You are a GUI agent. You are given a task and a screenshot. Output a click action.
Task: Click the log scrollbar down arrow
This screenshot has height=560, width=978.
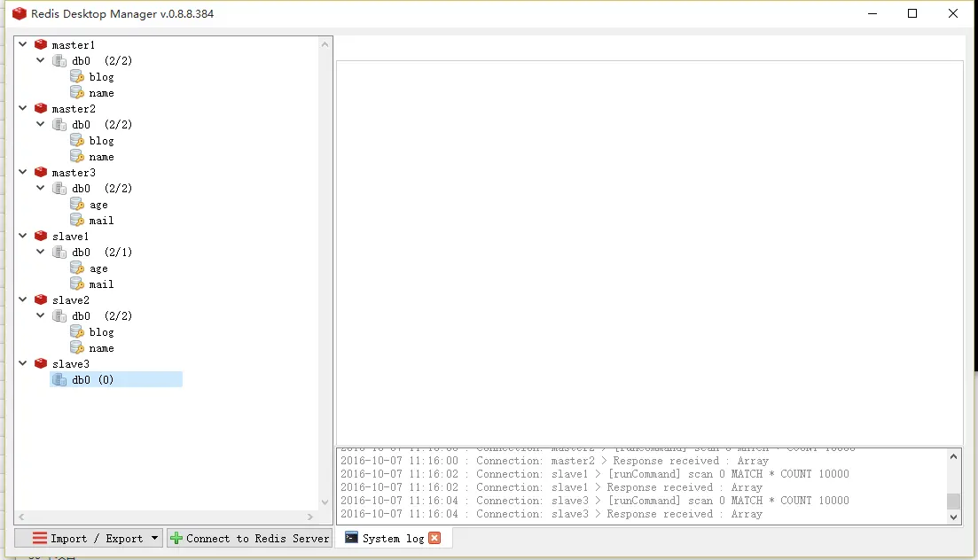coord(953,517)
